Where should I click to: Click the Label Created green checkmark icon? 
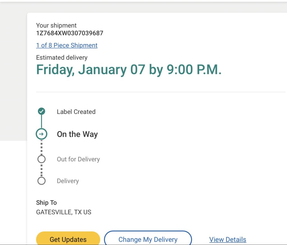point(41,111)
